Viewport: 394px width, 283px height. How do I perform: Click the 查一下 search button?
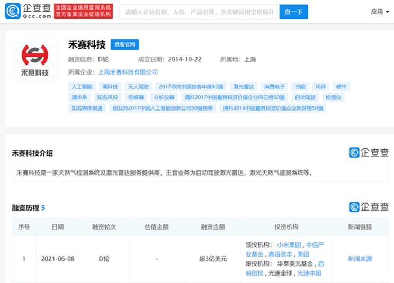tap(293, 12)
